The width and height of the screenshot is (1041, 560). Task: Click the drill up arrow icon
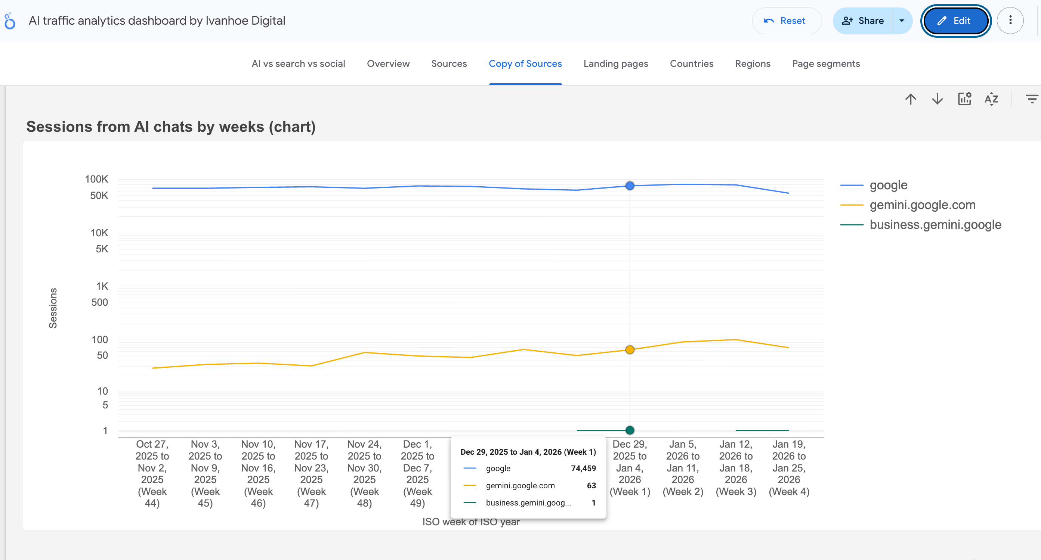click(x=911, y=99)
